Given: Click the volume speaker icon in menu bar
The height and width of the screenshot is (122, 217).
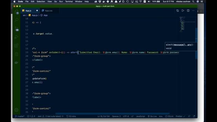Looking at the screenshot, I should 149,1.
